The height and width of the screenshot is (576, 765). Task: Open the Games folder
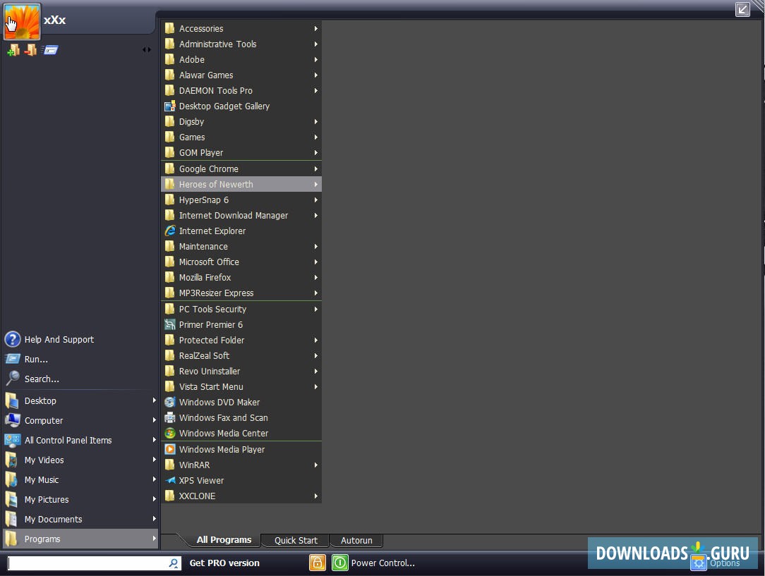coord(241,137)
